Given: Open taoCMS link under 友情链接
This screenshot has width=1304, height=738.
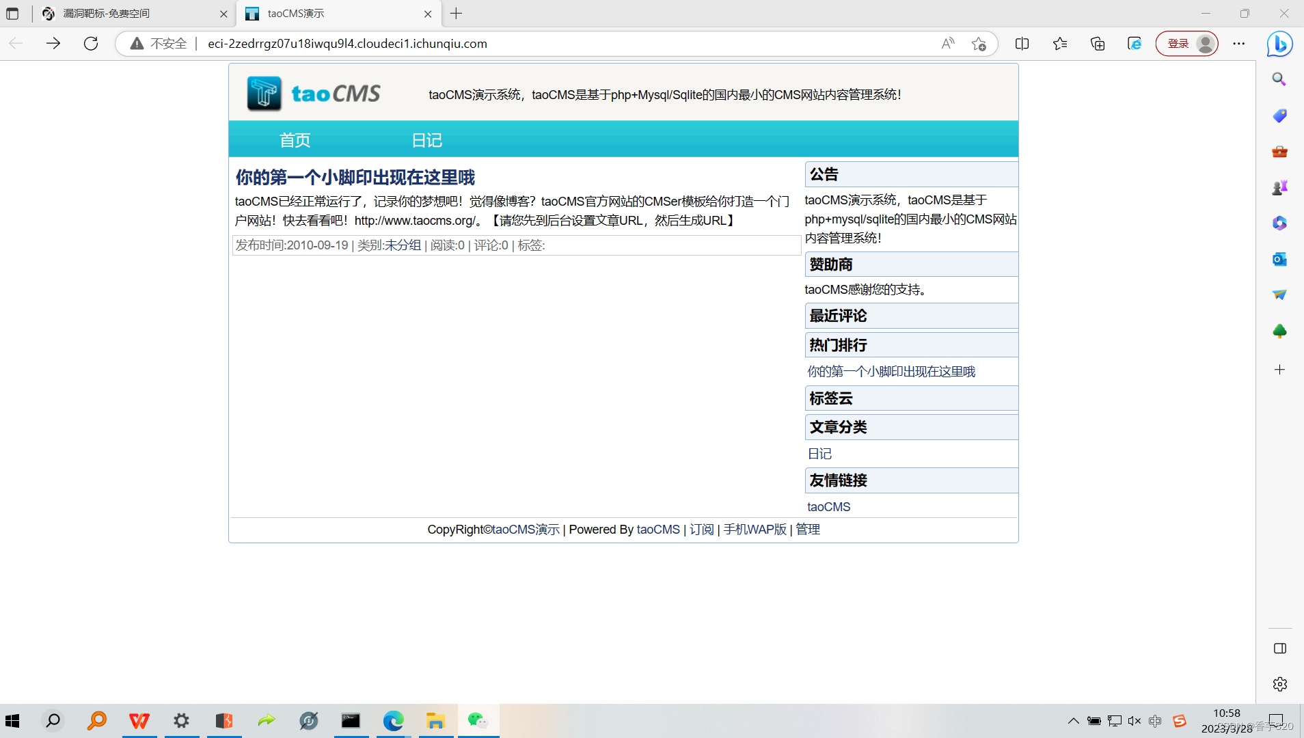Looking at the screenshot, I should coord(829,507).
